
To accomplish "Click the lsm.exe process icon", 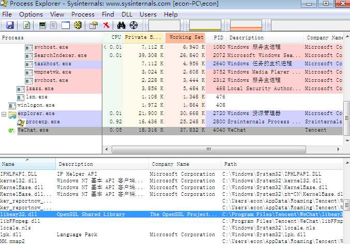I will pyautogui.click(x=20, y=97).
